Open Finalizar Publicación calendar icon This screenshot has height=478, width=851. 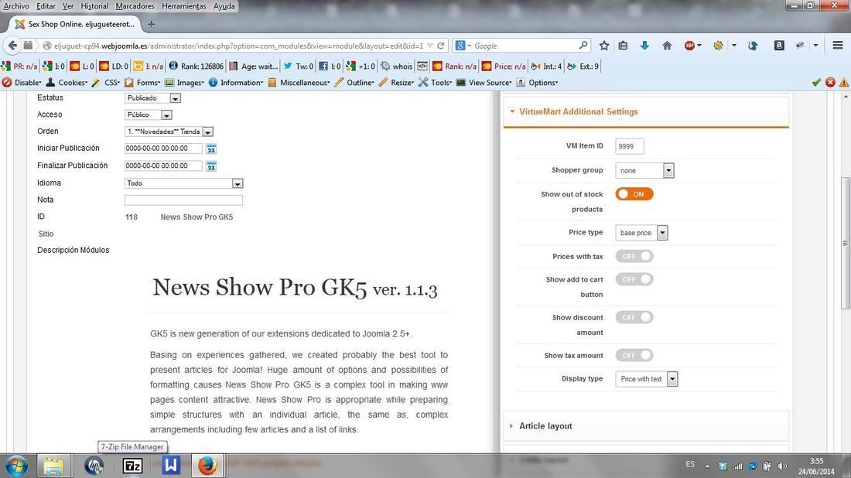[x=211, y=166]
